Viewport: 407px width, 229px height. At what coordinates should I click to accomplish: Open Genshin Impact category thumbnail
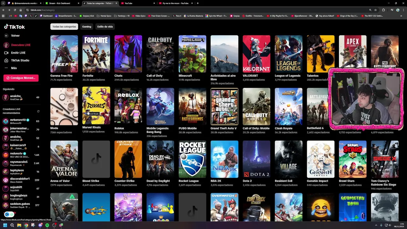(321, 159)
